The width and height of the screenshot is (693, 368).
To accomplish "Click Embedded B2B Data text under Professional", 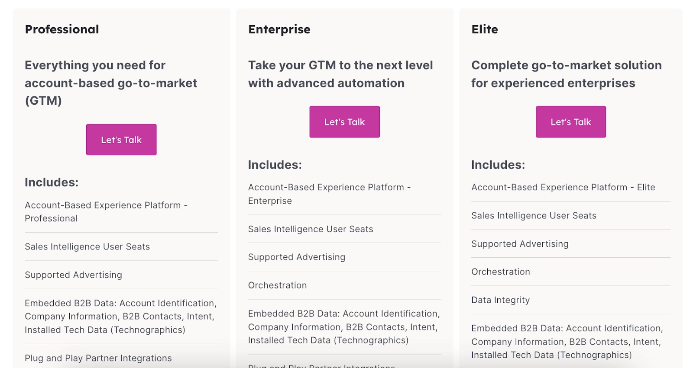I will click(x=120, y=317).
